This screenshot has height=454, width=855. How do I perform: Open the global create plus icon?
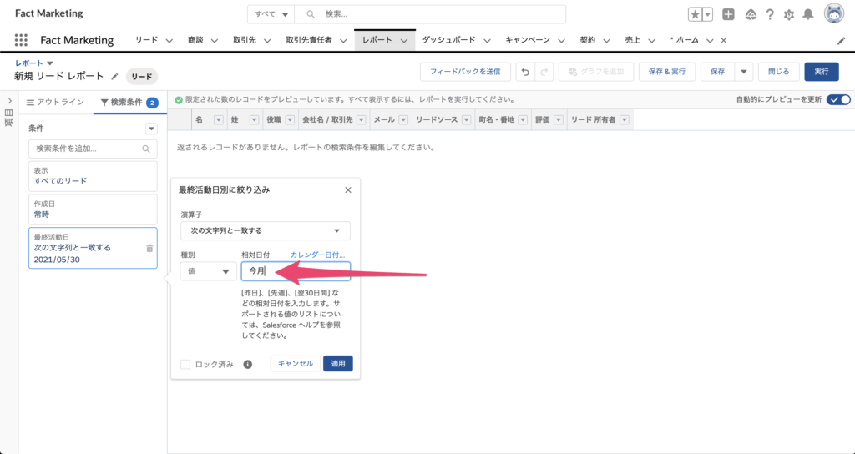(x=728, y=15)
